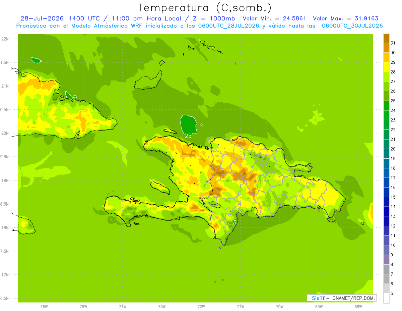The height and width of the screenshot is (311, 402).
Task: Click the "Valor Max. = 31.9163" value
Action: pyautogui.click(x=346, y=18)
